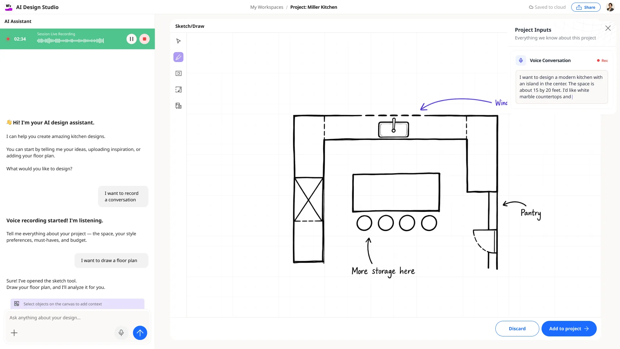Click the Sketch/Draw panel title

[190, 26]
